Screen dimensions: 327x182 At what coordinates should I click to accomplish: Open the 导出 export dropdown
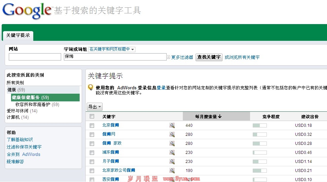(94, 107)
